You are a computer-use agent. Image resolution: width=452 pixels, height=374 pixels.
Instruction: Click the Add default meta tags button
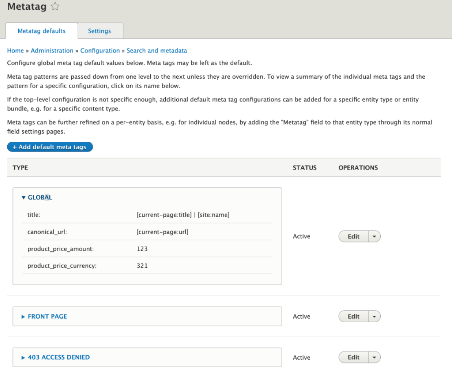pyautogui.click(x=50, y=147)
